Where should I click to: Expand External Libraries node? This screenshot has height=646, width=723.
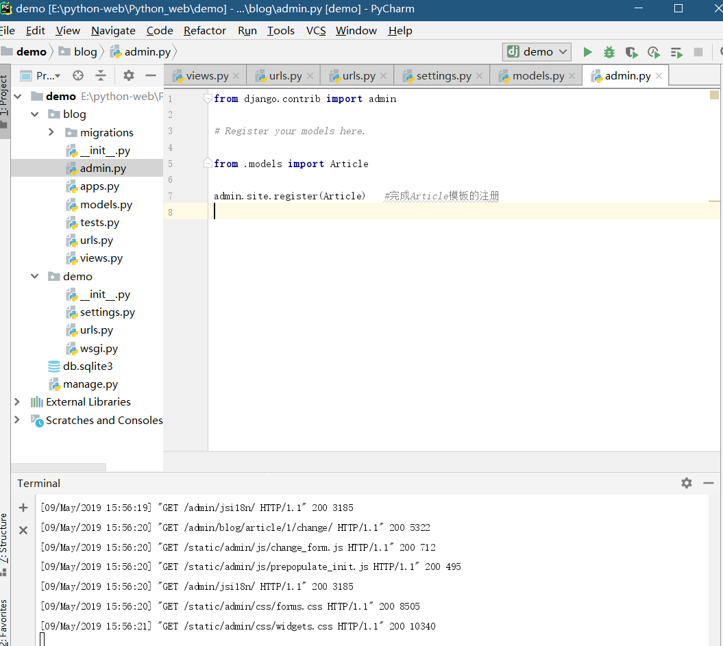[17, 402]
